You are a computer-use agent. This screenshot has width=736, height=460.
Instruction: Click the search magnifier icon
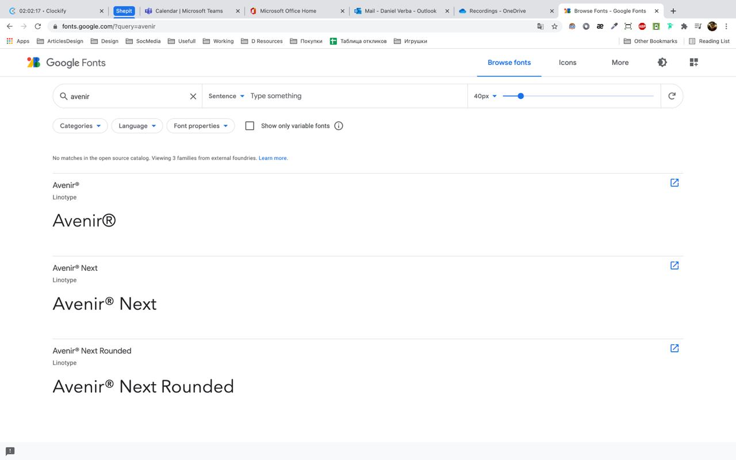point(64,96)
